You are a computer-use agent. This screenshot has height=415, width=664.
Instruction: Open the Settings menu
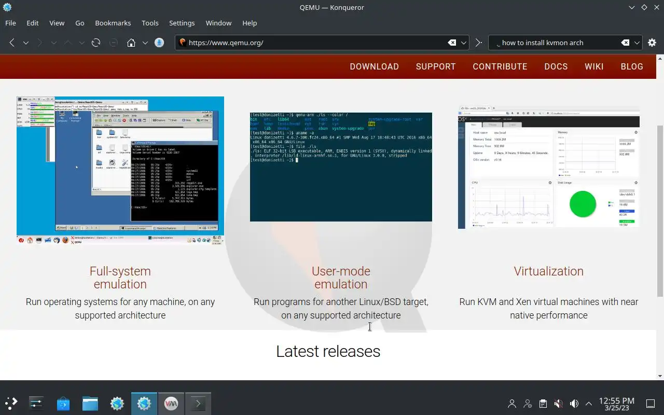tap(182, 23)
